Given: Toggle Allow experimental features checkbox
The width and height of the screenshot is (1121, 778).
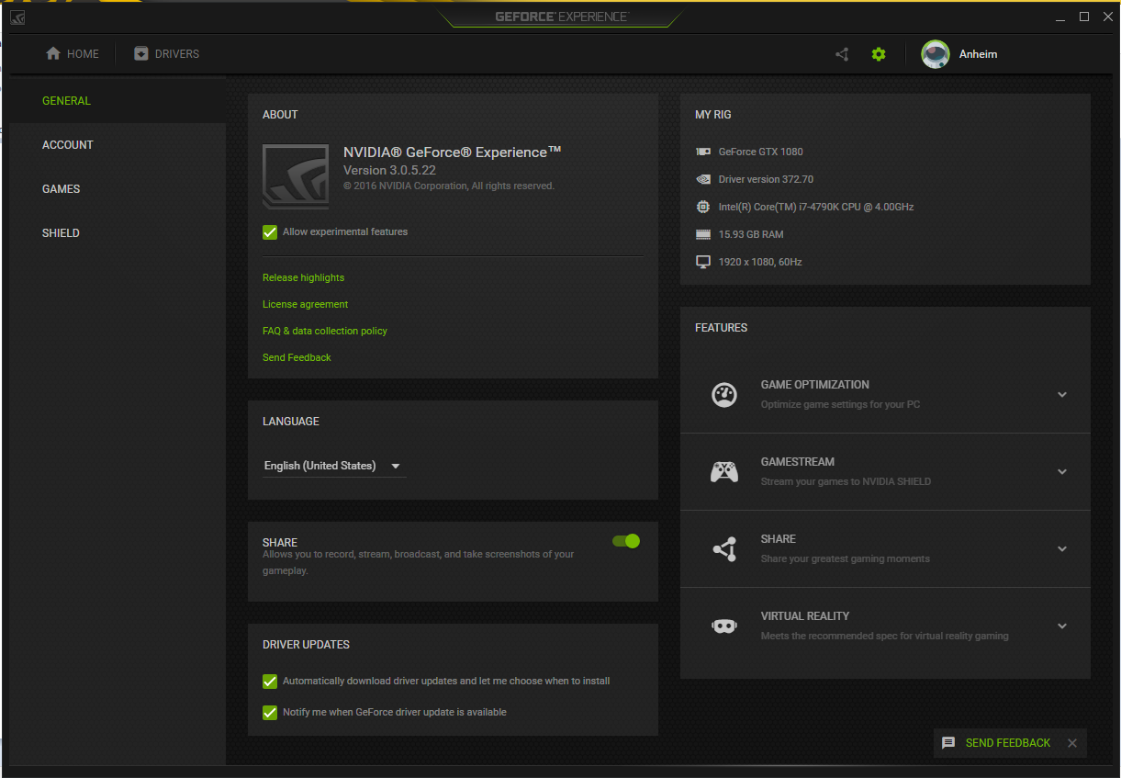Looking at the screenshot, I should [270, 232].
